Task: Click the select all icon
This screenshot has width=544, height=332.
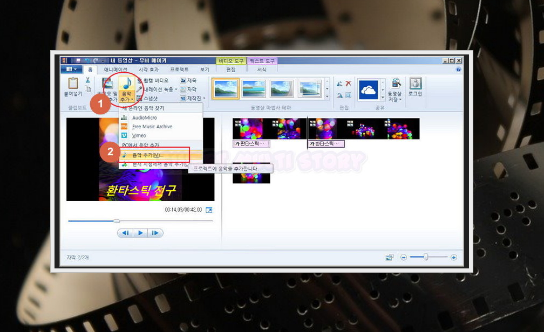Action: click(x=348, y=95)
